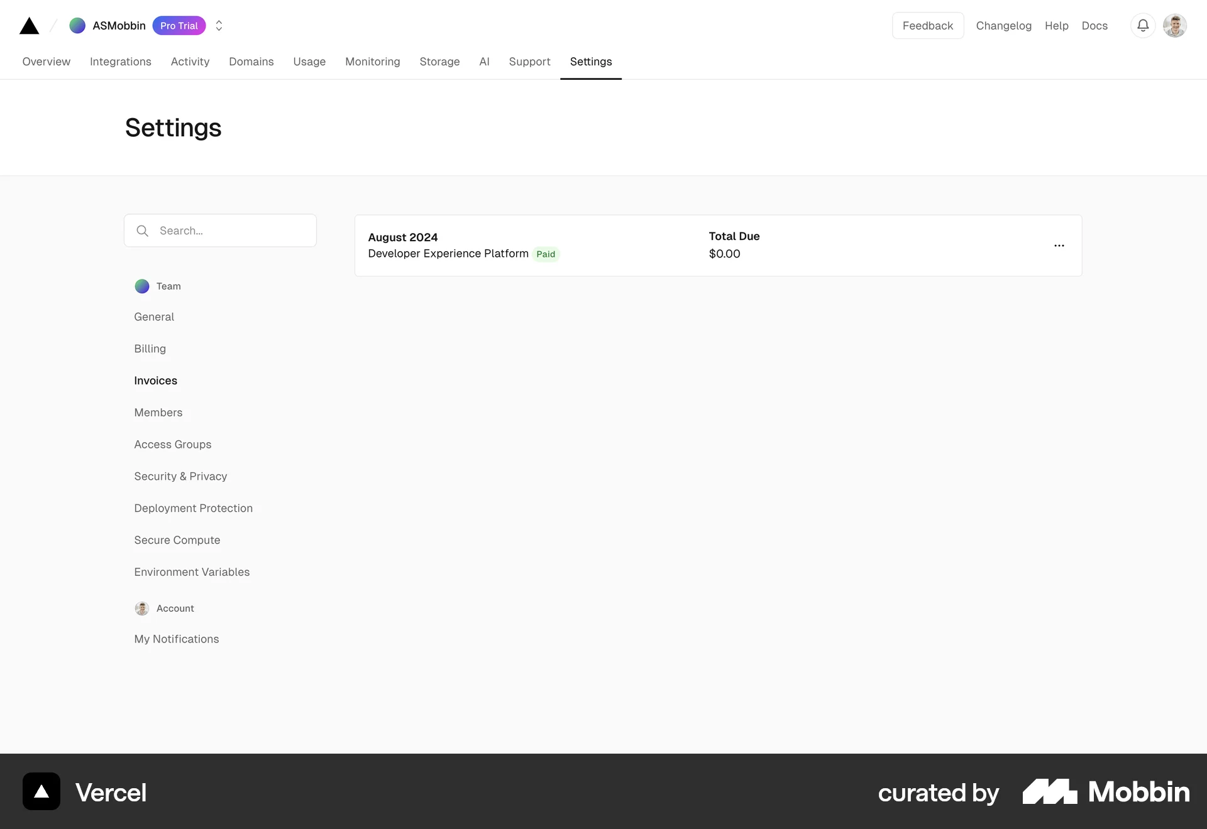
Task: Click the Mobbin logo in the footer
Action: (x=1105, y=791)
